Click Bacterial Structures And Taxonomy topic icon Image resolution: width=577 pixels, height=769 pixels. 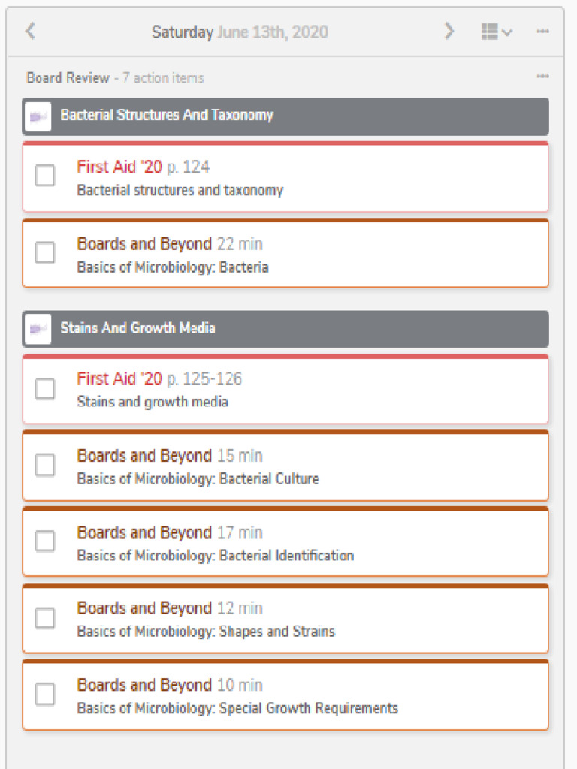(38, 116)
